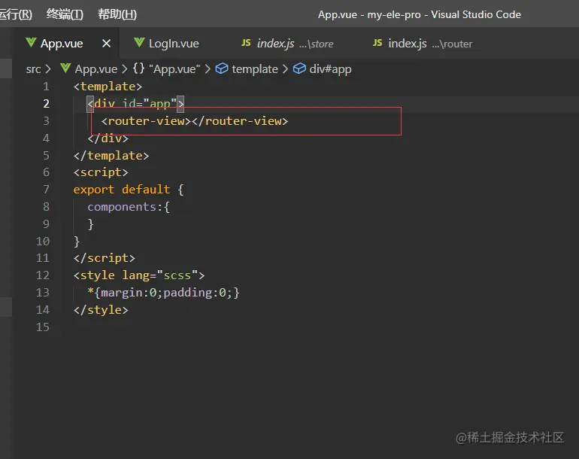
Task: Select template in the breadcrumb
Action: (x=255, y=69)
